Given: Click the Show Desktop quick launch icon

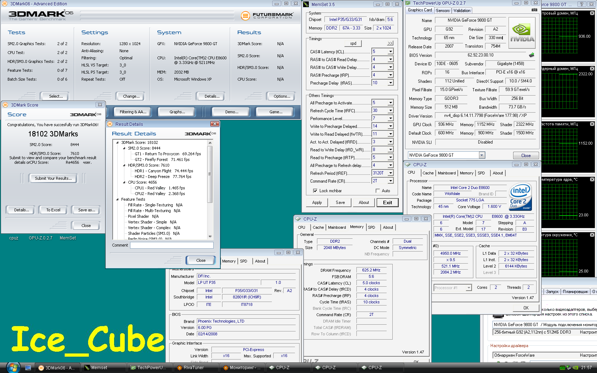Looking at the screenshot, I should pos(28,368).
